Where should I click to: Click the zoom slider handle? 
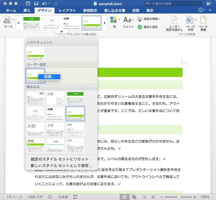[x=179, y=197]
